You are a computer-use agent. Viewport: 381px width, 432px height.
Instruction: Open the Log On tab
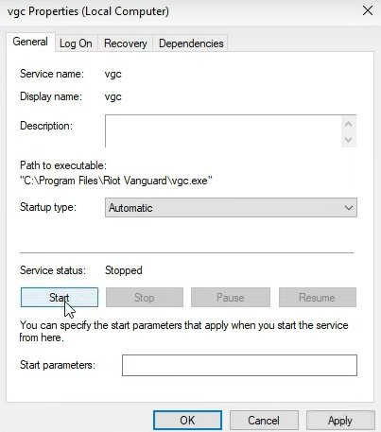[x=76, y=43]
